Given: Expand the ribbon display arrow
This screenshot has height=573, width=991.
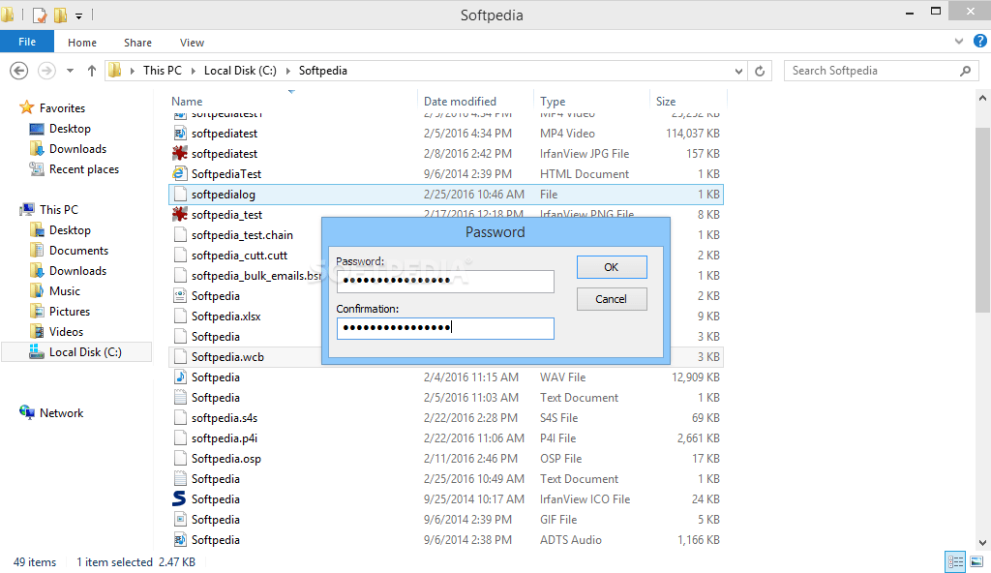Looking at the screenshot, I should pyautogui.click(x=958, y=42).
